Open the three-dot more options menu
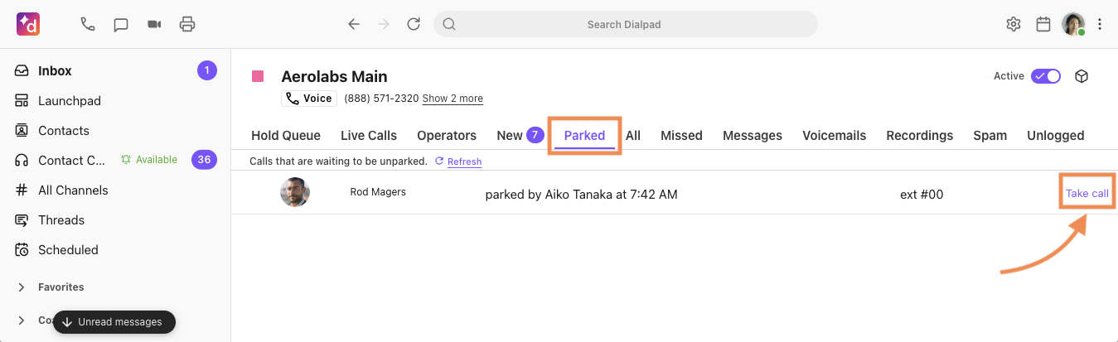 coord(1100,24)
